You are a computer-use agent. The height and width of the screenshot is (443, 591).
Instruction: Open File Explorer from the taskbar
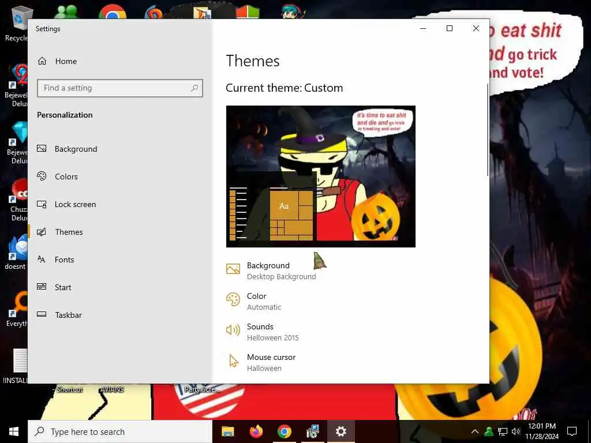[227, 431]
